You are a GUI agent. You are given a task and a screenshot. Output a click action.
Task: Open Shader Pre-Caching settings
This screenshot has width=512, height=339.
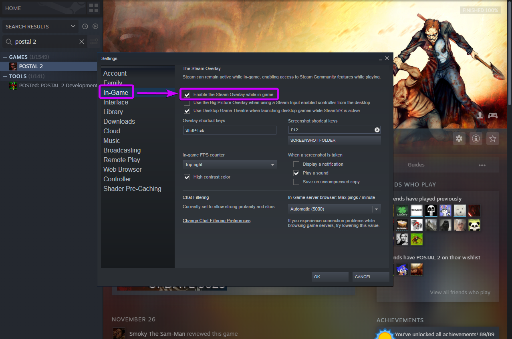pyautogui.click(x=132, y=189)
